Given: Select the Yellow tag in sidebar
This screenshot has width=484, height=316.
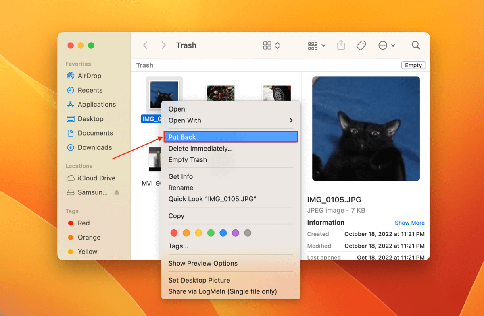Looking at the screenshot, I should pyautogui.click(x=83, y=252).
